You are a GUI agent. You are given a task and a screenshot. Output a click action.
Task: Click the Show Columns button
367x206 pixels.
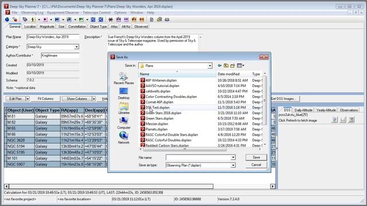77,99
